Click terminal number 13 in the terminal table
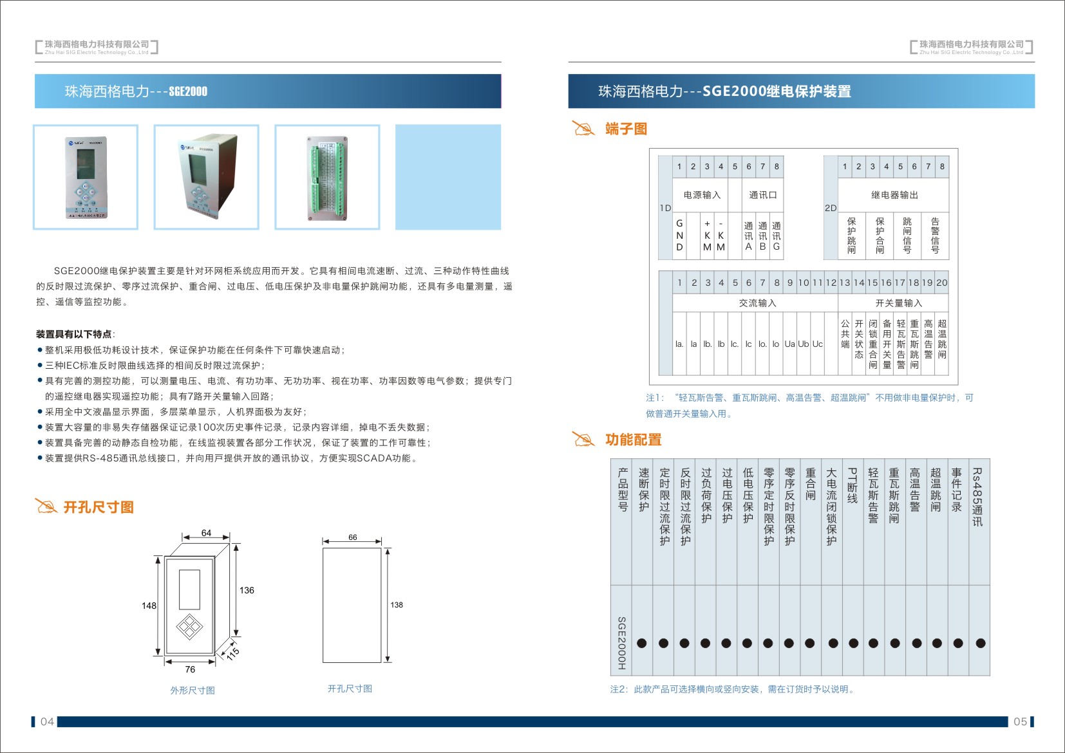 845,283
